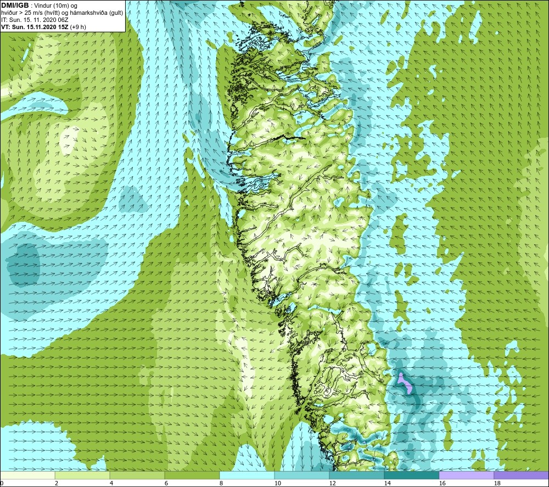Viewport: 549px width, 487px height.
Task: Click the 'VT: Sun. 15.11.2020 15Z' line
Action: pos(35,27)
